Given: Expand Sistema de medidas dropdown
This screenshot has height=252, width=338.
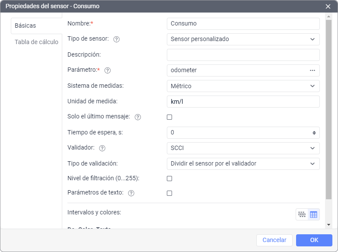Looking at the screenshot, I should [243, 86].
